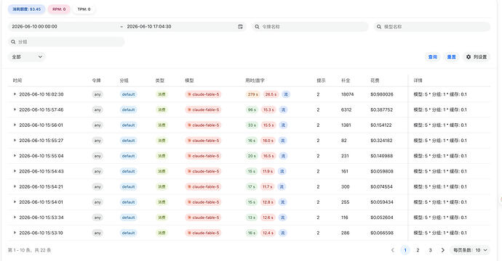This screenshot has width=502, height=261.
Task: Go to page 2 of results
Action: 418,250
